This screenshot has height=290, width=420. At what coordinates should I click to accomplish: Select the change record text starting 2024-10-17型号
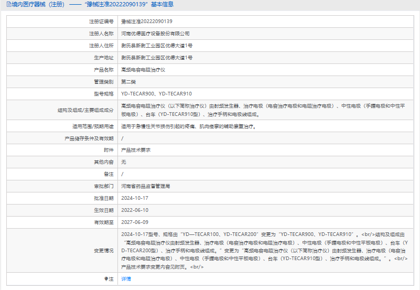tap(265, 251)
